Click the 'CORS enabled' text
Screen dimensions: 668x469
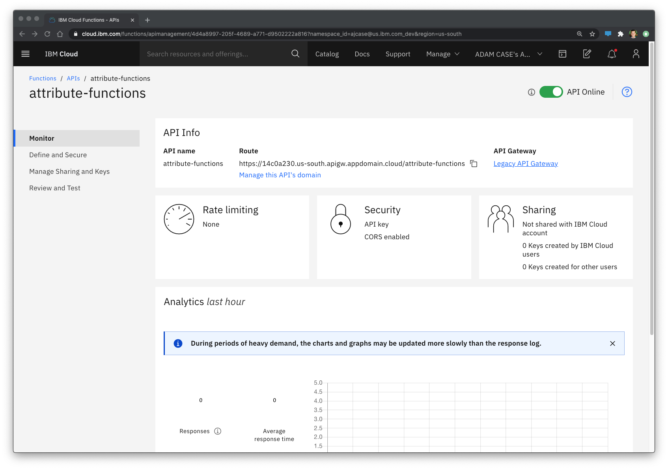[387, 237]
